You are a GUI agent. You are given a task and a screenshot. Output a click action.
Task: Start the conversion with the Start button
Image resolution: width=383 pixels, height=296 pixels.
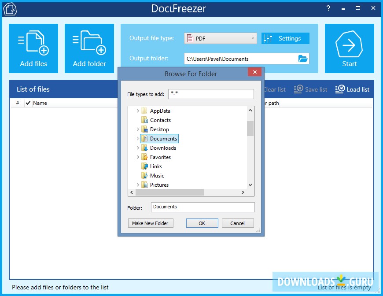349,48
